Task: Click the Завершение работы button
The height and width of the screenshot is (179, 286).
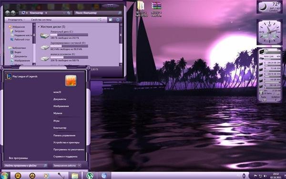Action: coord(65,166)
